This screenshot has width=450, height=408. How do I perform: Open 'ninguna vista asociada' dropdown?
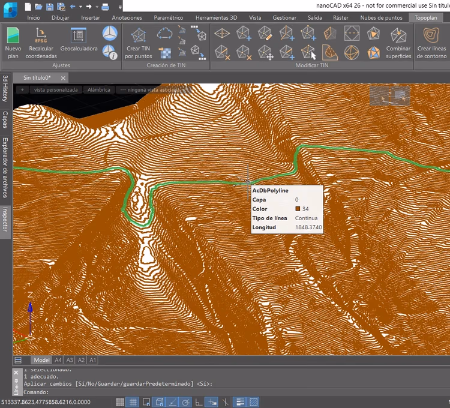154,90
